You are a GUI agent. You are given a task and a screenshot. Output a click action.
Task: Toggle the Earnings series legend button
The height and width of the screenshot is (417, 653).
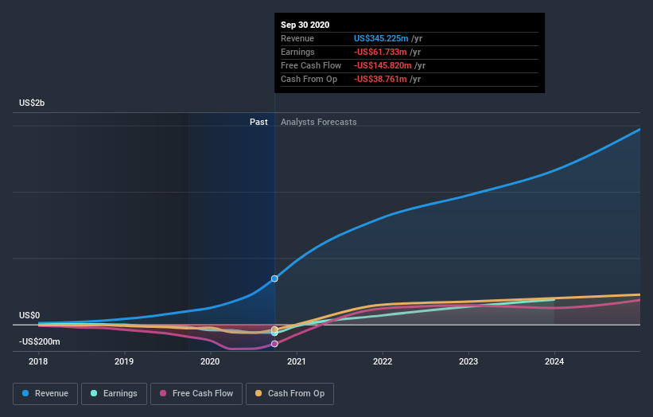click(x=114, y=394)
